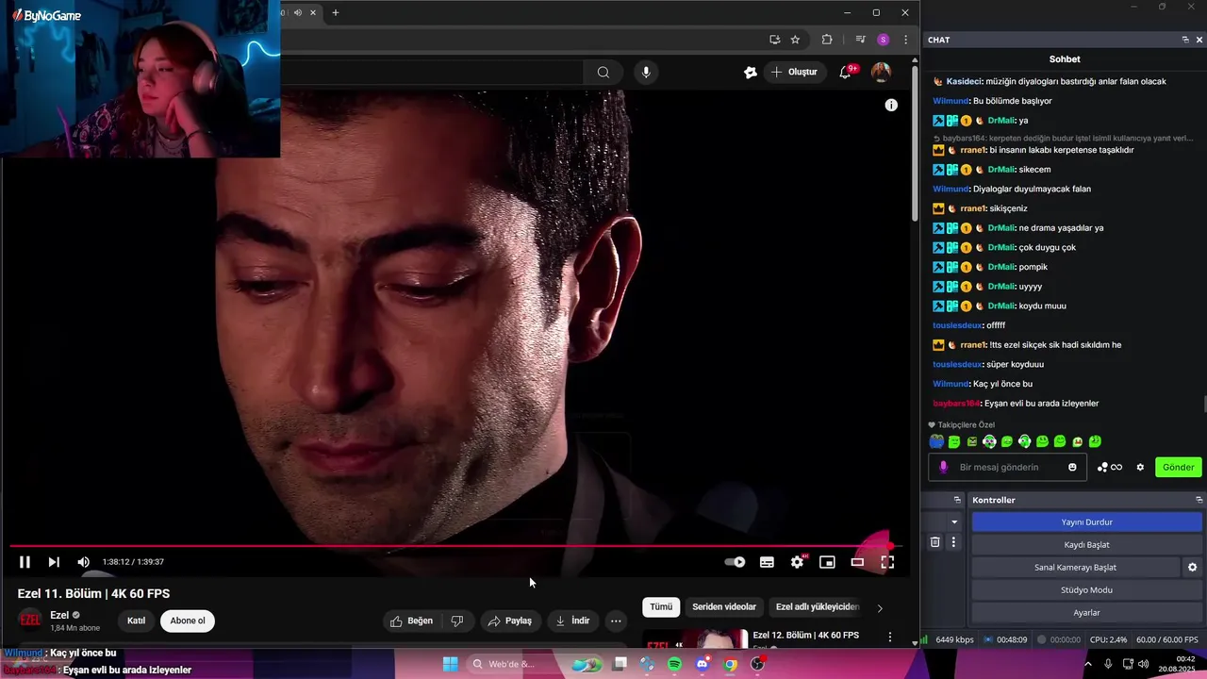Open options for Ezel 12. Bölüm
The height and width of the screenshot is (679, 1207).
pos(889,638)
